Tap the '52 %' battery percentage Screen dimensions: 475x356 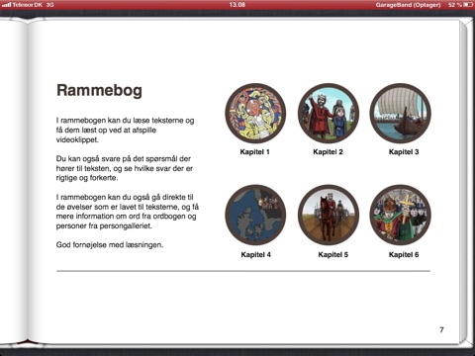tap(455, 5)
